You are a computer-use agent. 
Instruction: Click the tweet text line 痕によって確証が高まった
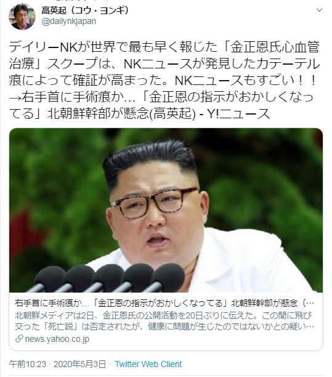pos(163,80)
